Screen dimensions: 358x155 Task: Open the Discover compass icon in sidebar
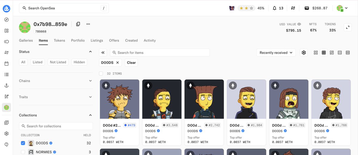[x=7, y=20]
